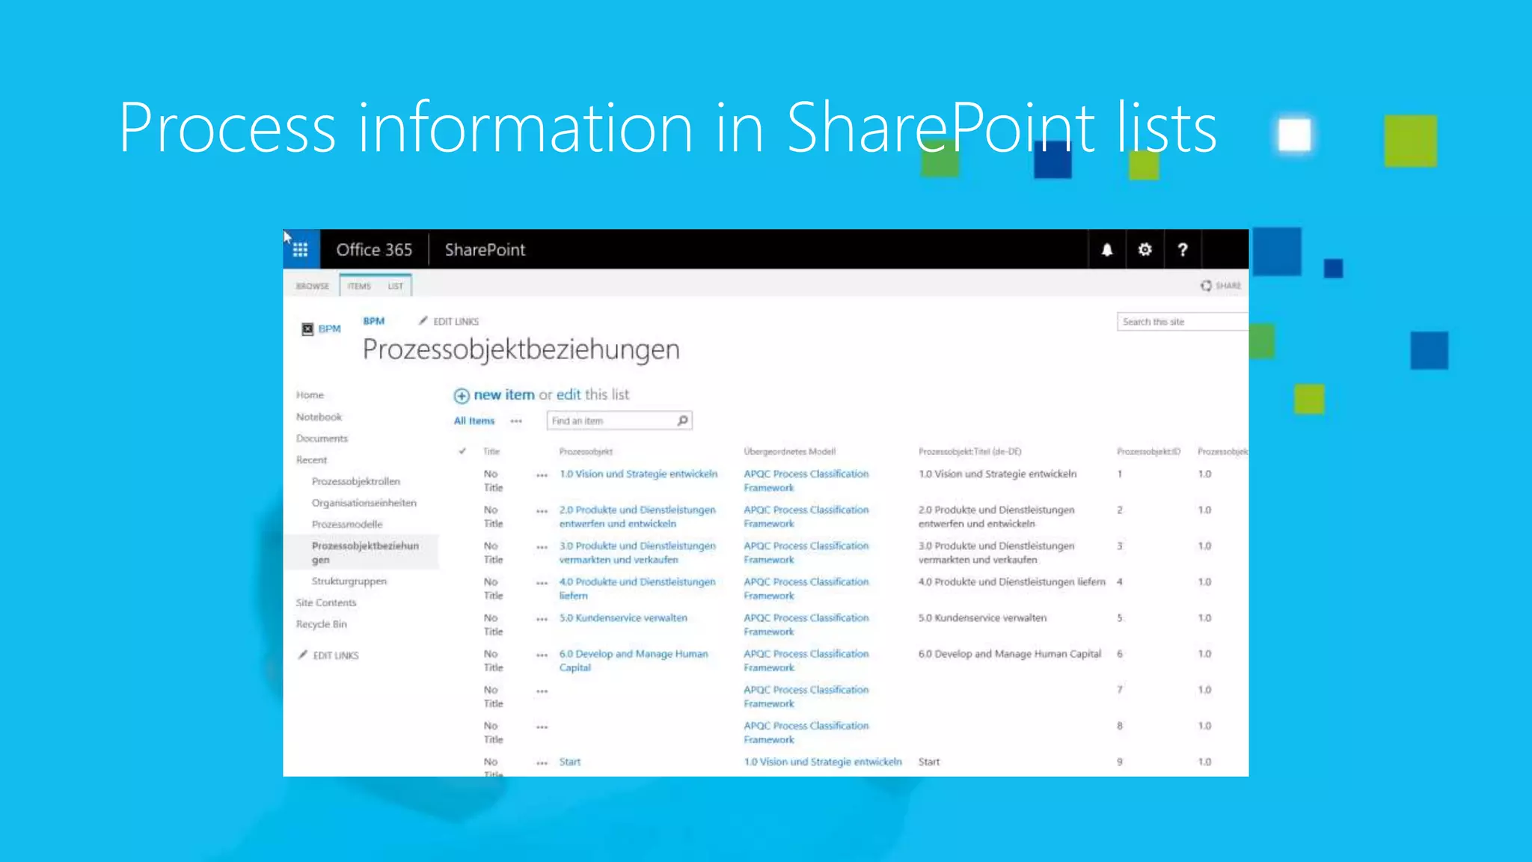This screenshot has height=862, width=1532.
Task: Open Site Contents in the sidebar
Action: 326,603
